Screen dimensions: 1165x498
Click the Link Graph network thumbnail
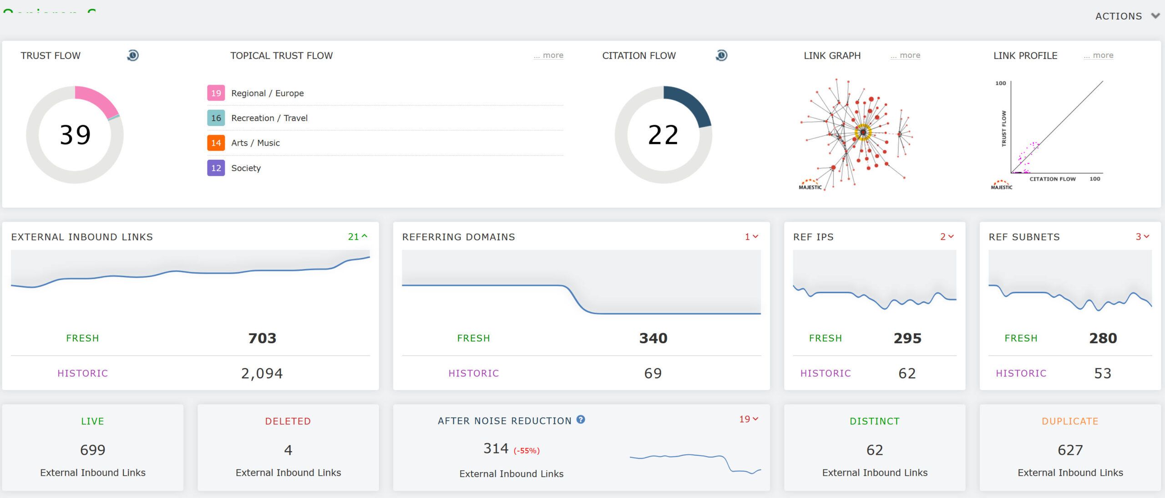pos(855,134)
